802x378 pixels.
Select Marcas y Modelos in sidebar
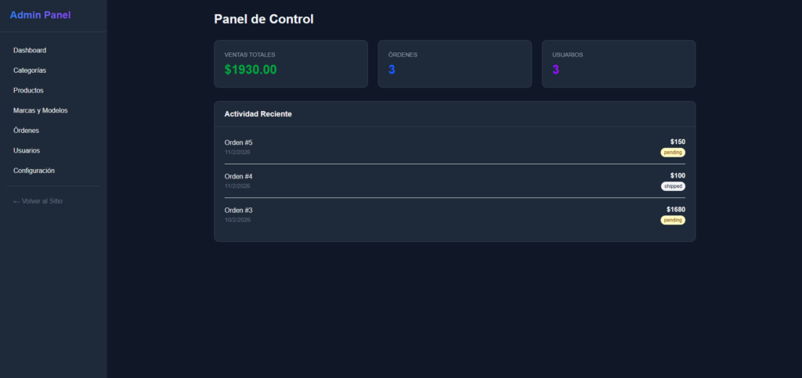41,110
